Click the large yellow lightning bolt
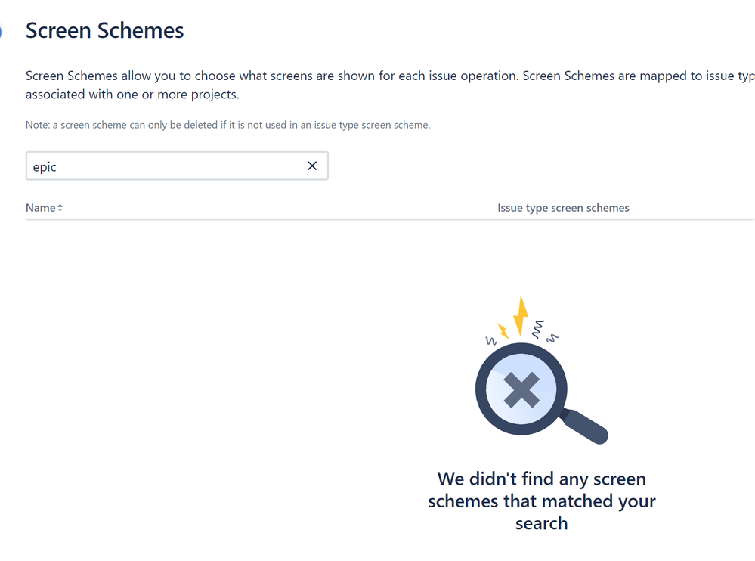The width and height of the screenshot is (755, 561). pyautogui.click(x=521, y=316)
